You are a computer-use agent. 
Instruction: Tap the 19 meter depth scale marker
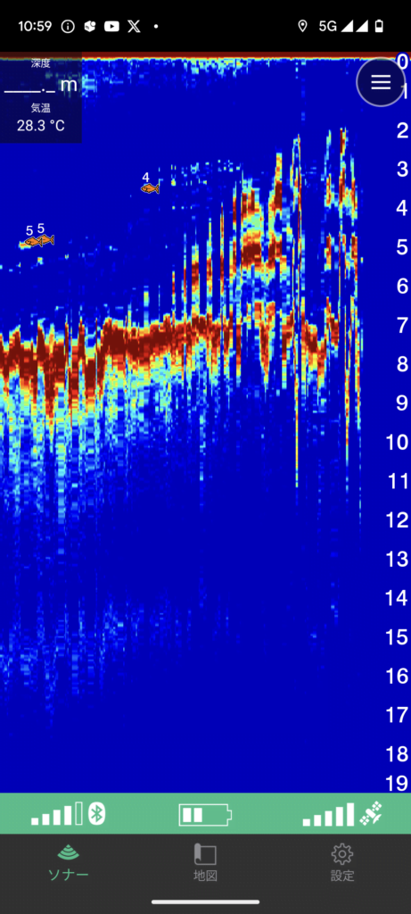[x=398, y=783]
